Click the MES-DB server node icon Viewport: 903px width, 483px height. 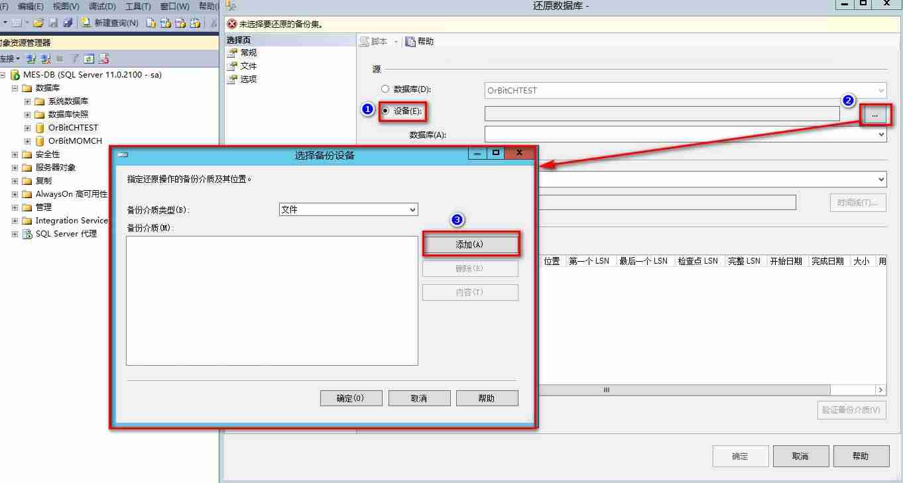tap(15, 75)
